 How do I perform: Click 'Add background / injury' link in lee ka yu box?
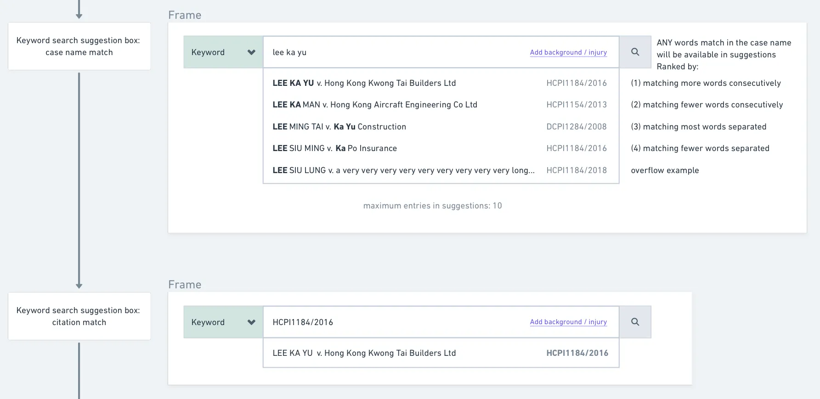coord(568,52)
